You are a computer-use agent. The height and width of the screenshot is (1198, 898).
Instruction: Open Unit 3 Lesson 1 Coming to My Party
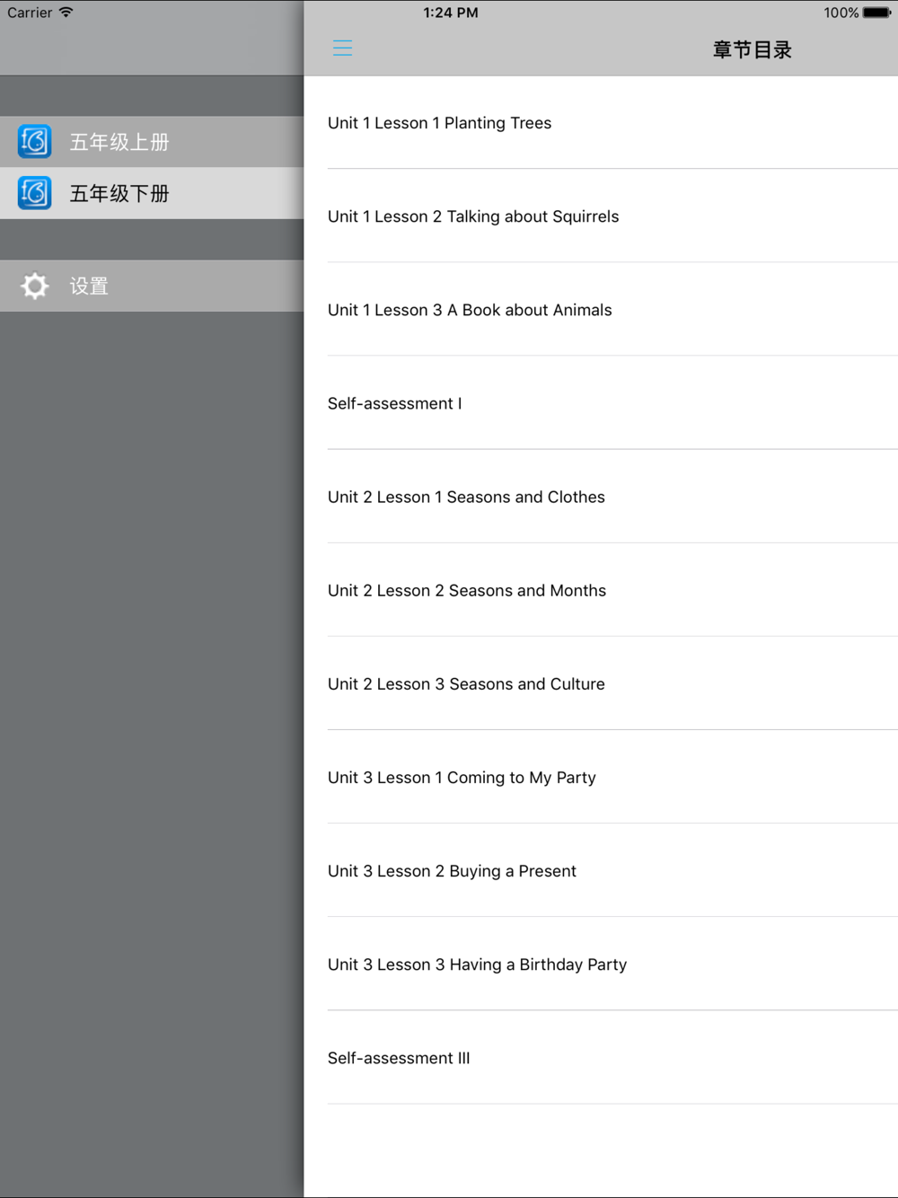[x=601, y=777]
